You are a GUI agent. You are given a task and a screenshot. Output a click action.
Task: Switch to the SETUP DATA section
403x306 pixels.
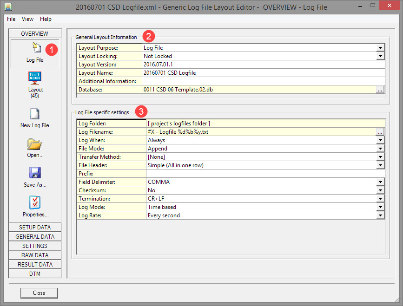pos(35,228)
